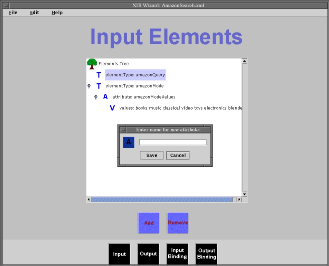Focus the new attribute name field
The width and height of the screenshot is (329, 266).
[x=173, y=142]
